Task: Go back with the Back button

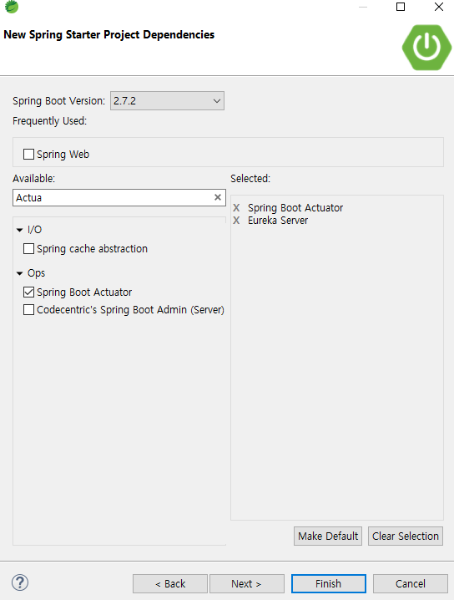Action: (170, 584)
